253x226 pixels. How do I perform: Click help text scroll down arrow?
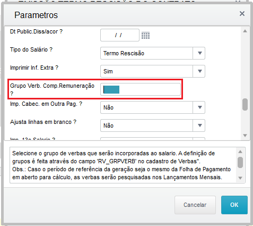[x=240, y=178]
